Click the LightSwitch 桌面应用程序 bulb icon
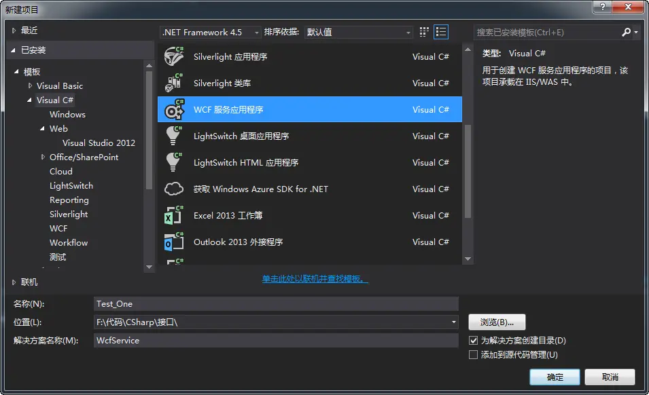The height and width of the screenshot is (395, 649). pyautogui.click(x=174, y=136)
